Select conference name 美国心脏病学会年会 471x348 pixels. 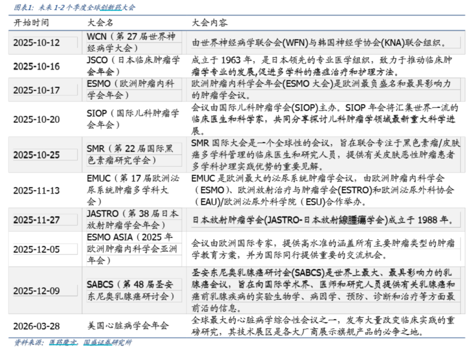coord(128,326)
